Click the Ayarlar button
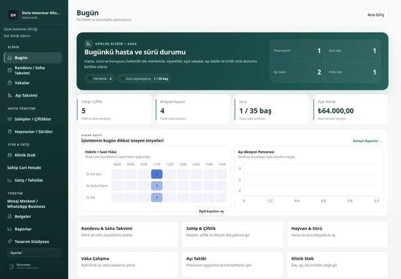The image size is (401, 279). [34, 253]
